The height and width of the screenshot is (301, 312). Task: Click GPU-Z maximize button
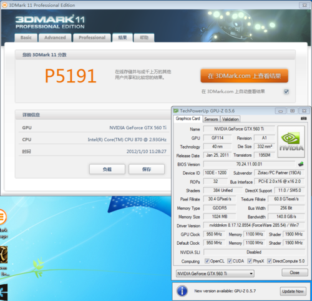(292, 111)
